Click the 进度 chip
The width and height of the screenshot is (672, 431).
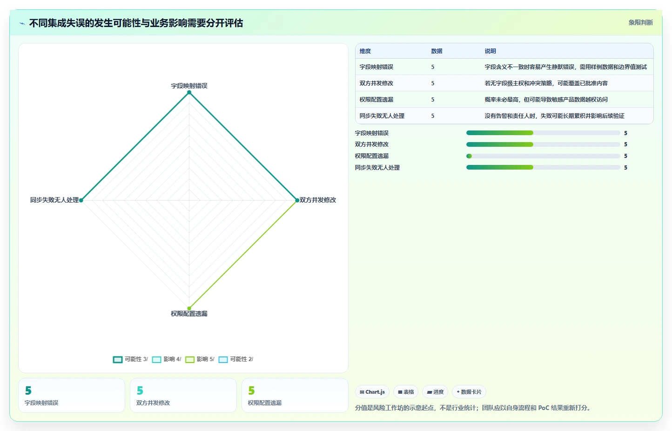435,392
